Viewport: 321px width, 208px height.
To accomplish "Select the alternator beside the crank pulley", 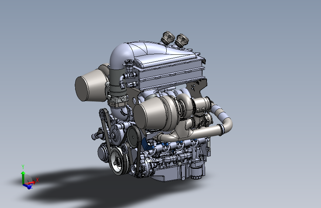I will click(x=147, y=167).
